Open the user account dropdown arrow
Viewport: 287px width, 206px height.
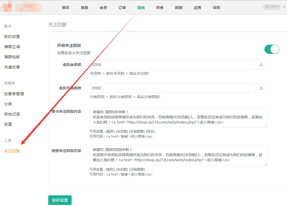(284, 7)
